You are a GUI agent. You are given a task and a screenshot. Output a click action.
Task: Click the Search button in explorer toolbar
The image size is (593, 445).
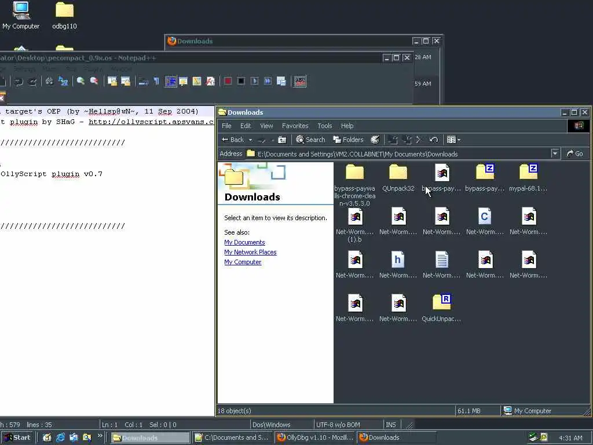point(310,140)
